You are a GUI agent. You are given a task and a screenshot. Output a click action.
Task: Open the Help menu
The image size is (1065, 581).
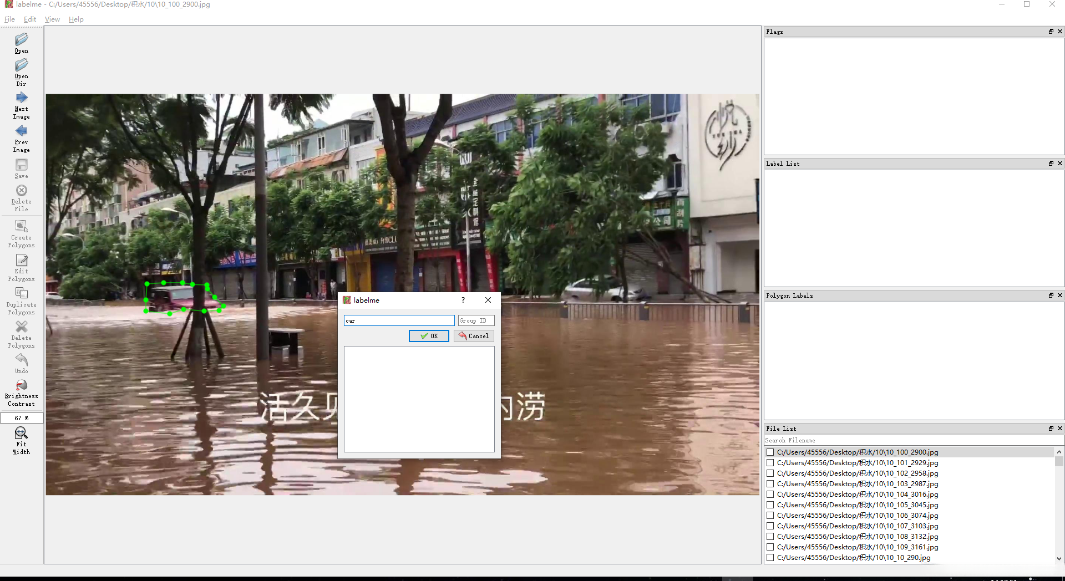[x=76, y=19]
